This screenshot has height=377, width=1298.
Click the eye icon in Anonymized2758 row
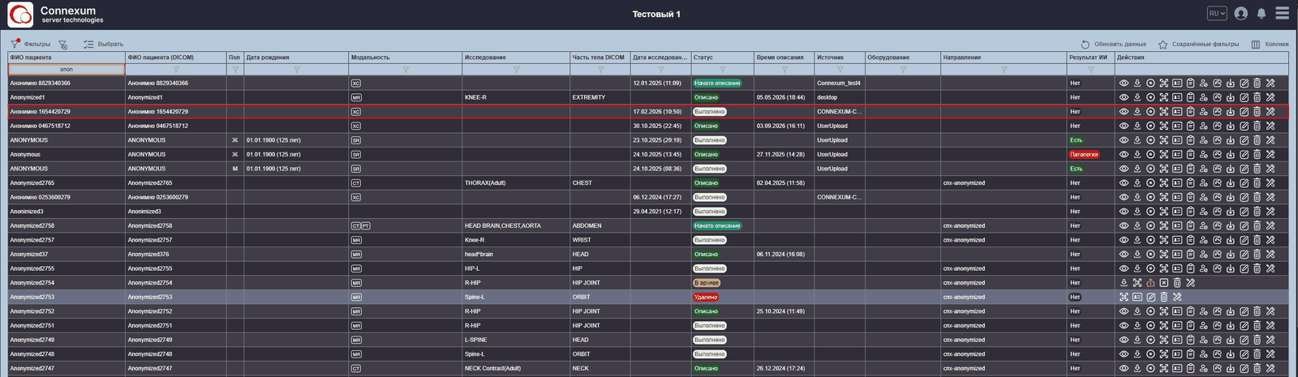click(x=1124, y=225)
